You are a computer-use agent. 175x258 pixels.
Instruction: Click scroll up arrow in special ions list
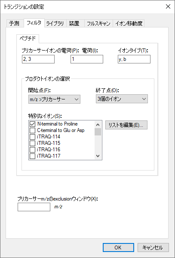[98, 125]
